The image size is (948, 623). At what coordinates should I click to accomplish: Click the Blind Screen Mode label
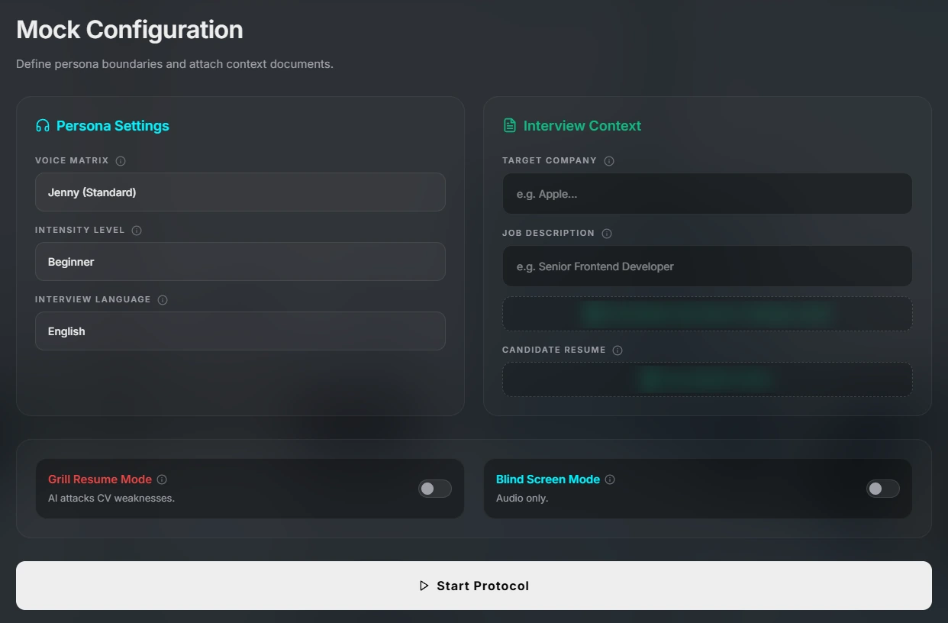point(548,479)
